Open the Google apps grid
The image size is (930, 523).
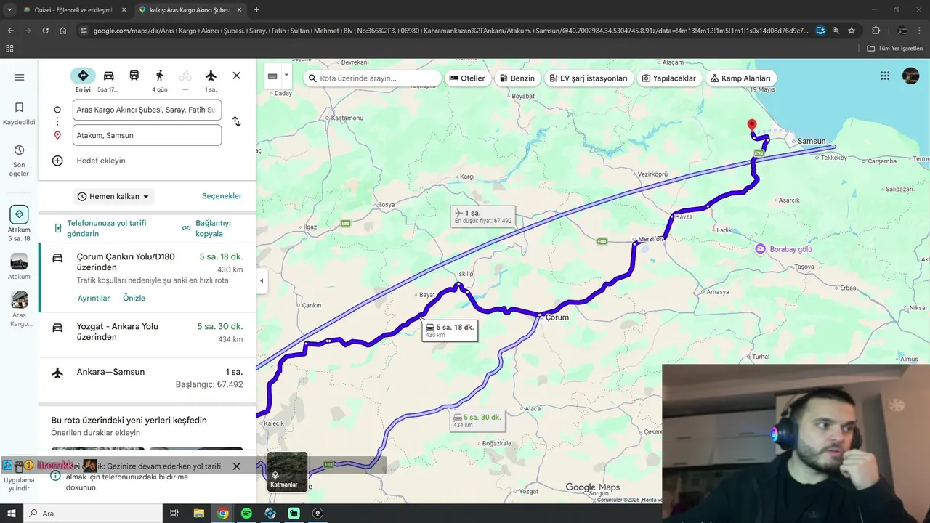pyautogui.click(x=884, y=76)
